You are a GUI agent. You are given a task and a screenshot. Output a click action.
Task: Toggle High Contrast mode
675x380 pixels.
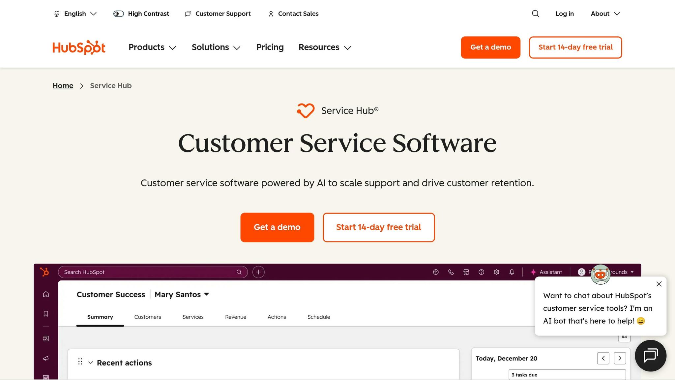[141, 14]
